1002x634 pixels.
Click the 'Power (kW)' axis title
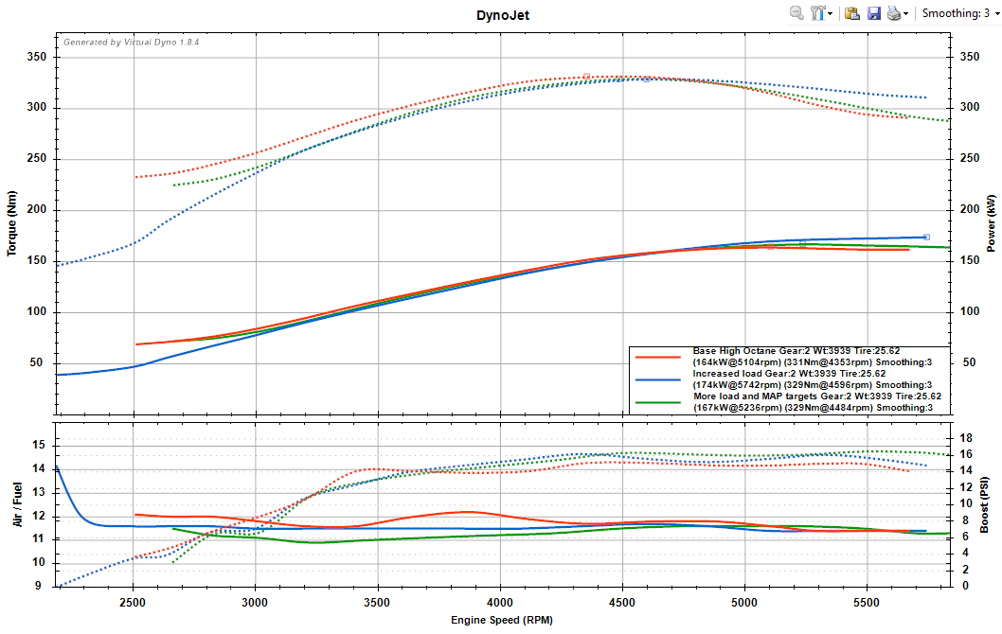pyautogui.click(x=992, y=223)
